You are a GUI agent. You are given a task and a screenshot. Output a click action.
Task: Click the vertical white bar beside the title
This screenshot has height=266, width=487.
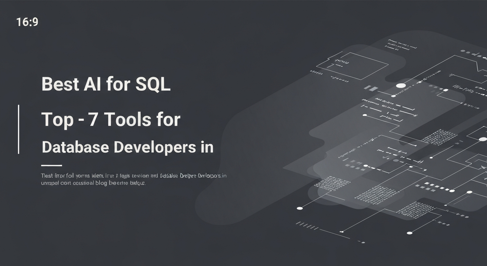(18, 129)
